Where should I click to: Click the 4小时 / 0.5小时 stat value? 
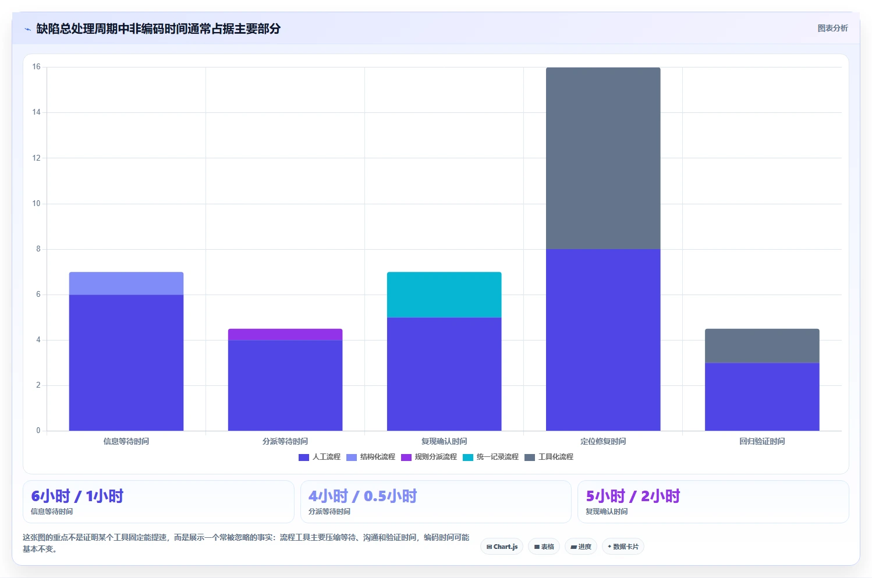[x=363, y=497]
